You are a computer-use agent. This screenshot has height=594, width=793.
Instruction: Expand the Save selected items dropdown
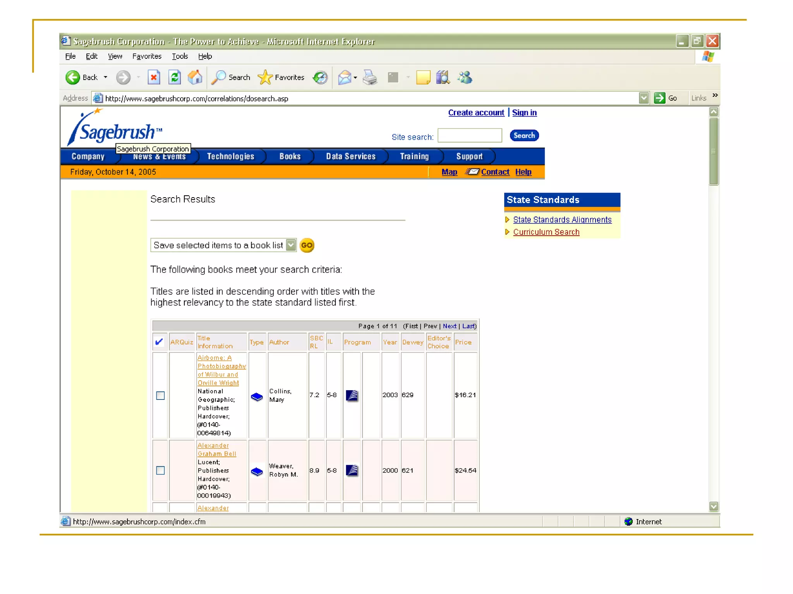[291, 245]
